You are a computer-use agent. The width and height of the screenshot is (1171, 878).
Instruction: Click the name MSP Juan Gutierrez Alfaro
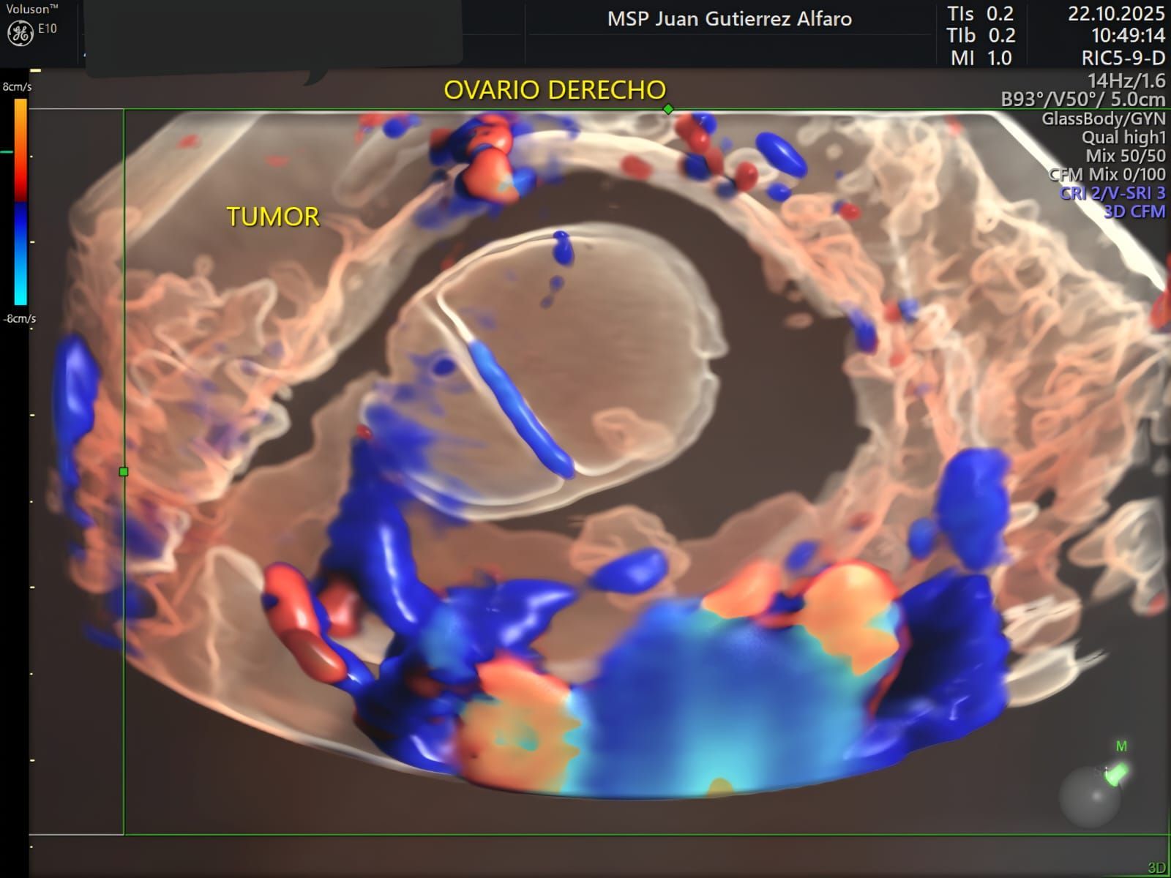point(730,19)
